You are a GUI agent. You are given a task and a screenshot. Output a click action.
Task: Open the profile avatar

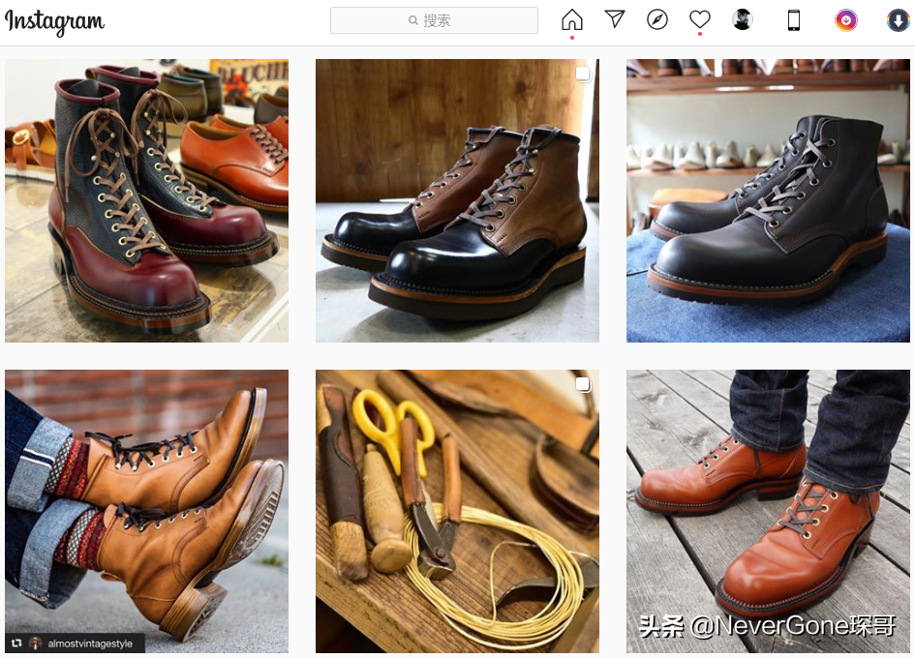(x=743, y=19)
